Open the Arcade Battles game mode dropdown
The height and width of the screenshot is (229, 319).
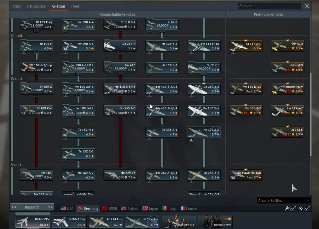(284, 201)
